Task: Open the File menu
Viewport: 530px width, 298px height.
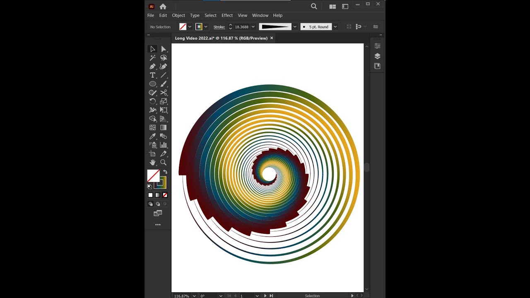Action: 151,15
